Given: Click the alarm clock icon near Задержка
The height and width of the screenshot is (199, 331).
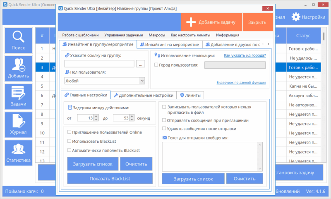Looking at the screenshot, I should 70,108.
